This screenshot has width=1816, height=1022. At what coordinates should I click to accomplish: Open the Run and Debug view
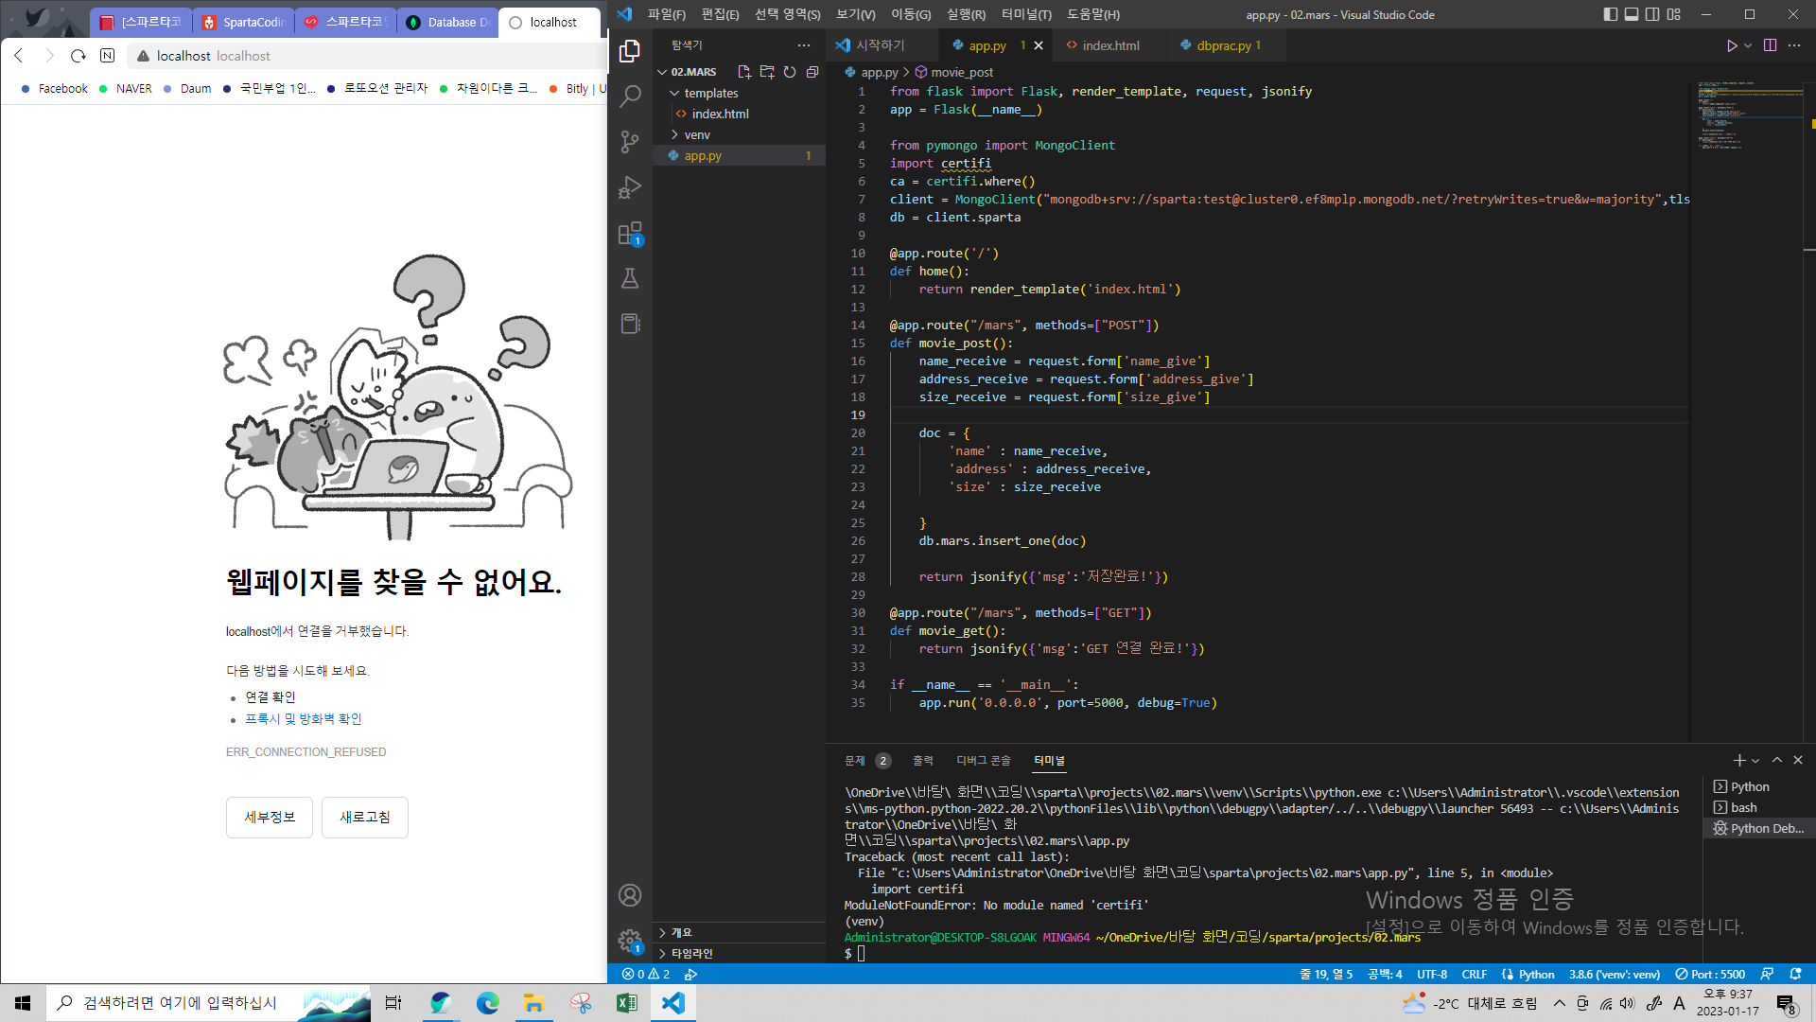click(630, 187)
